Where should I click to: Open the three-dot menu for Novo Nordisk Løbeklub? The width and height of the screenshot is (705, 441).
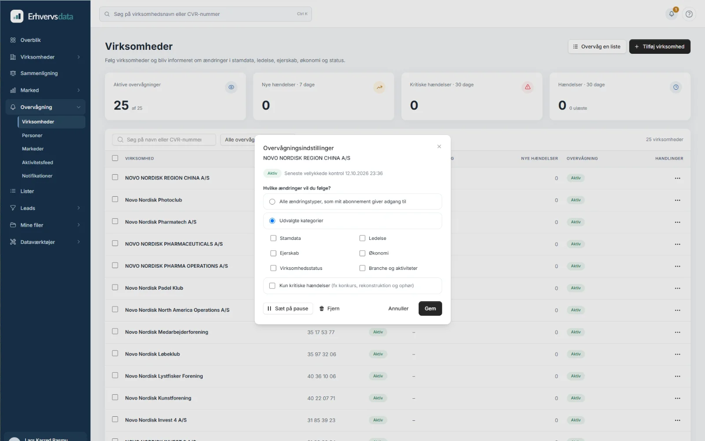tap(677, 354)
